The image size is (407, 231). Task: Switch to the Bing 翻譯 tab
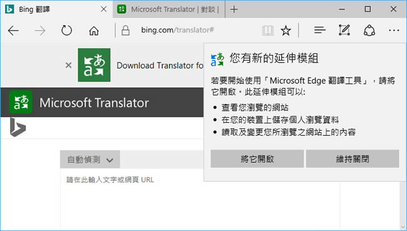click(56, 9)
